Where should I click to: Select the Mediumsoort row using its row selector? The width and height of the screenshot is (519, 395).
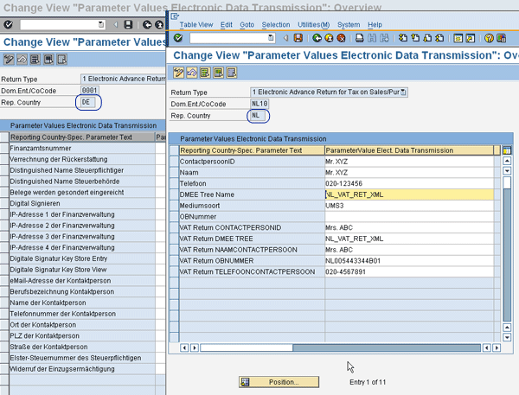(x=174, y=206)
